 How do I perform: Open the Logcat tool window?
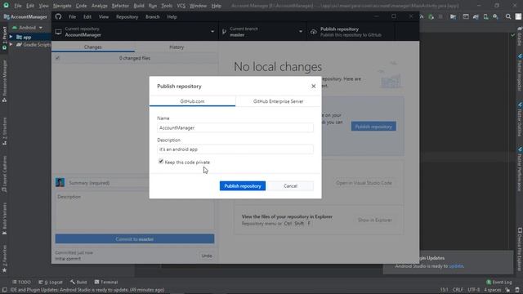[51, 282]
